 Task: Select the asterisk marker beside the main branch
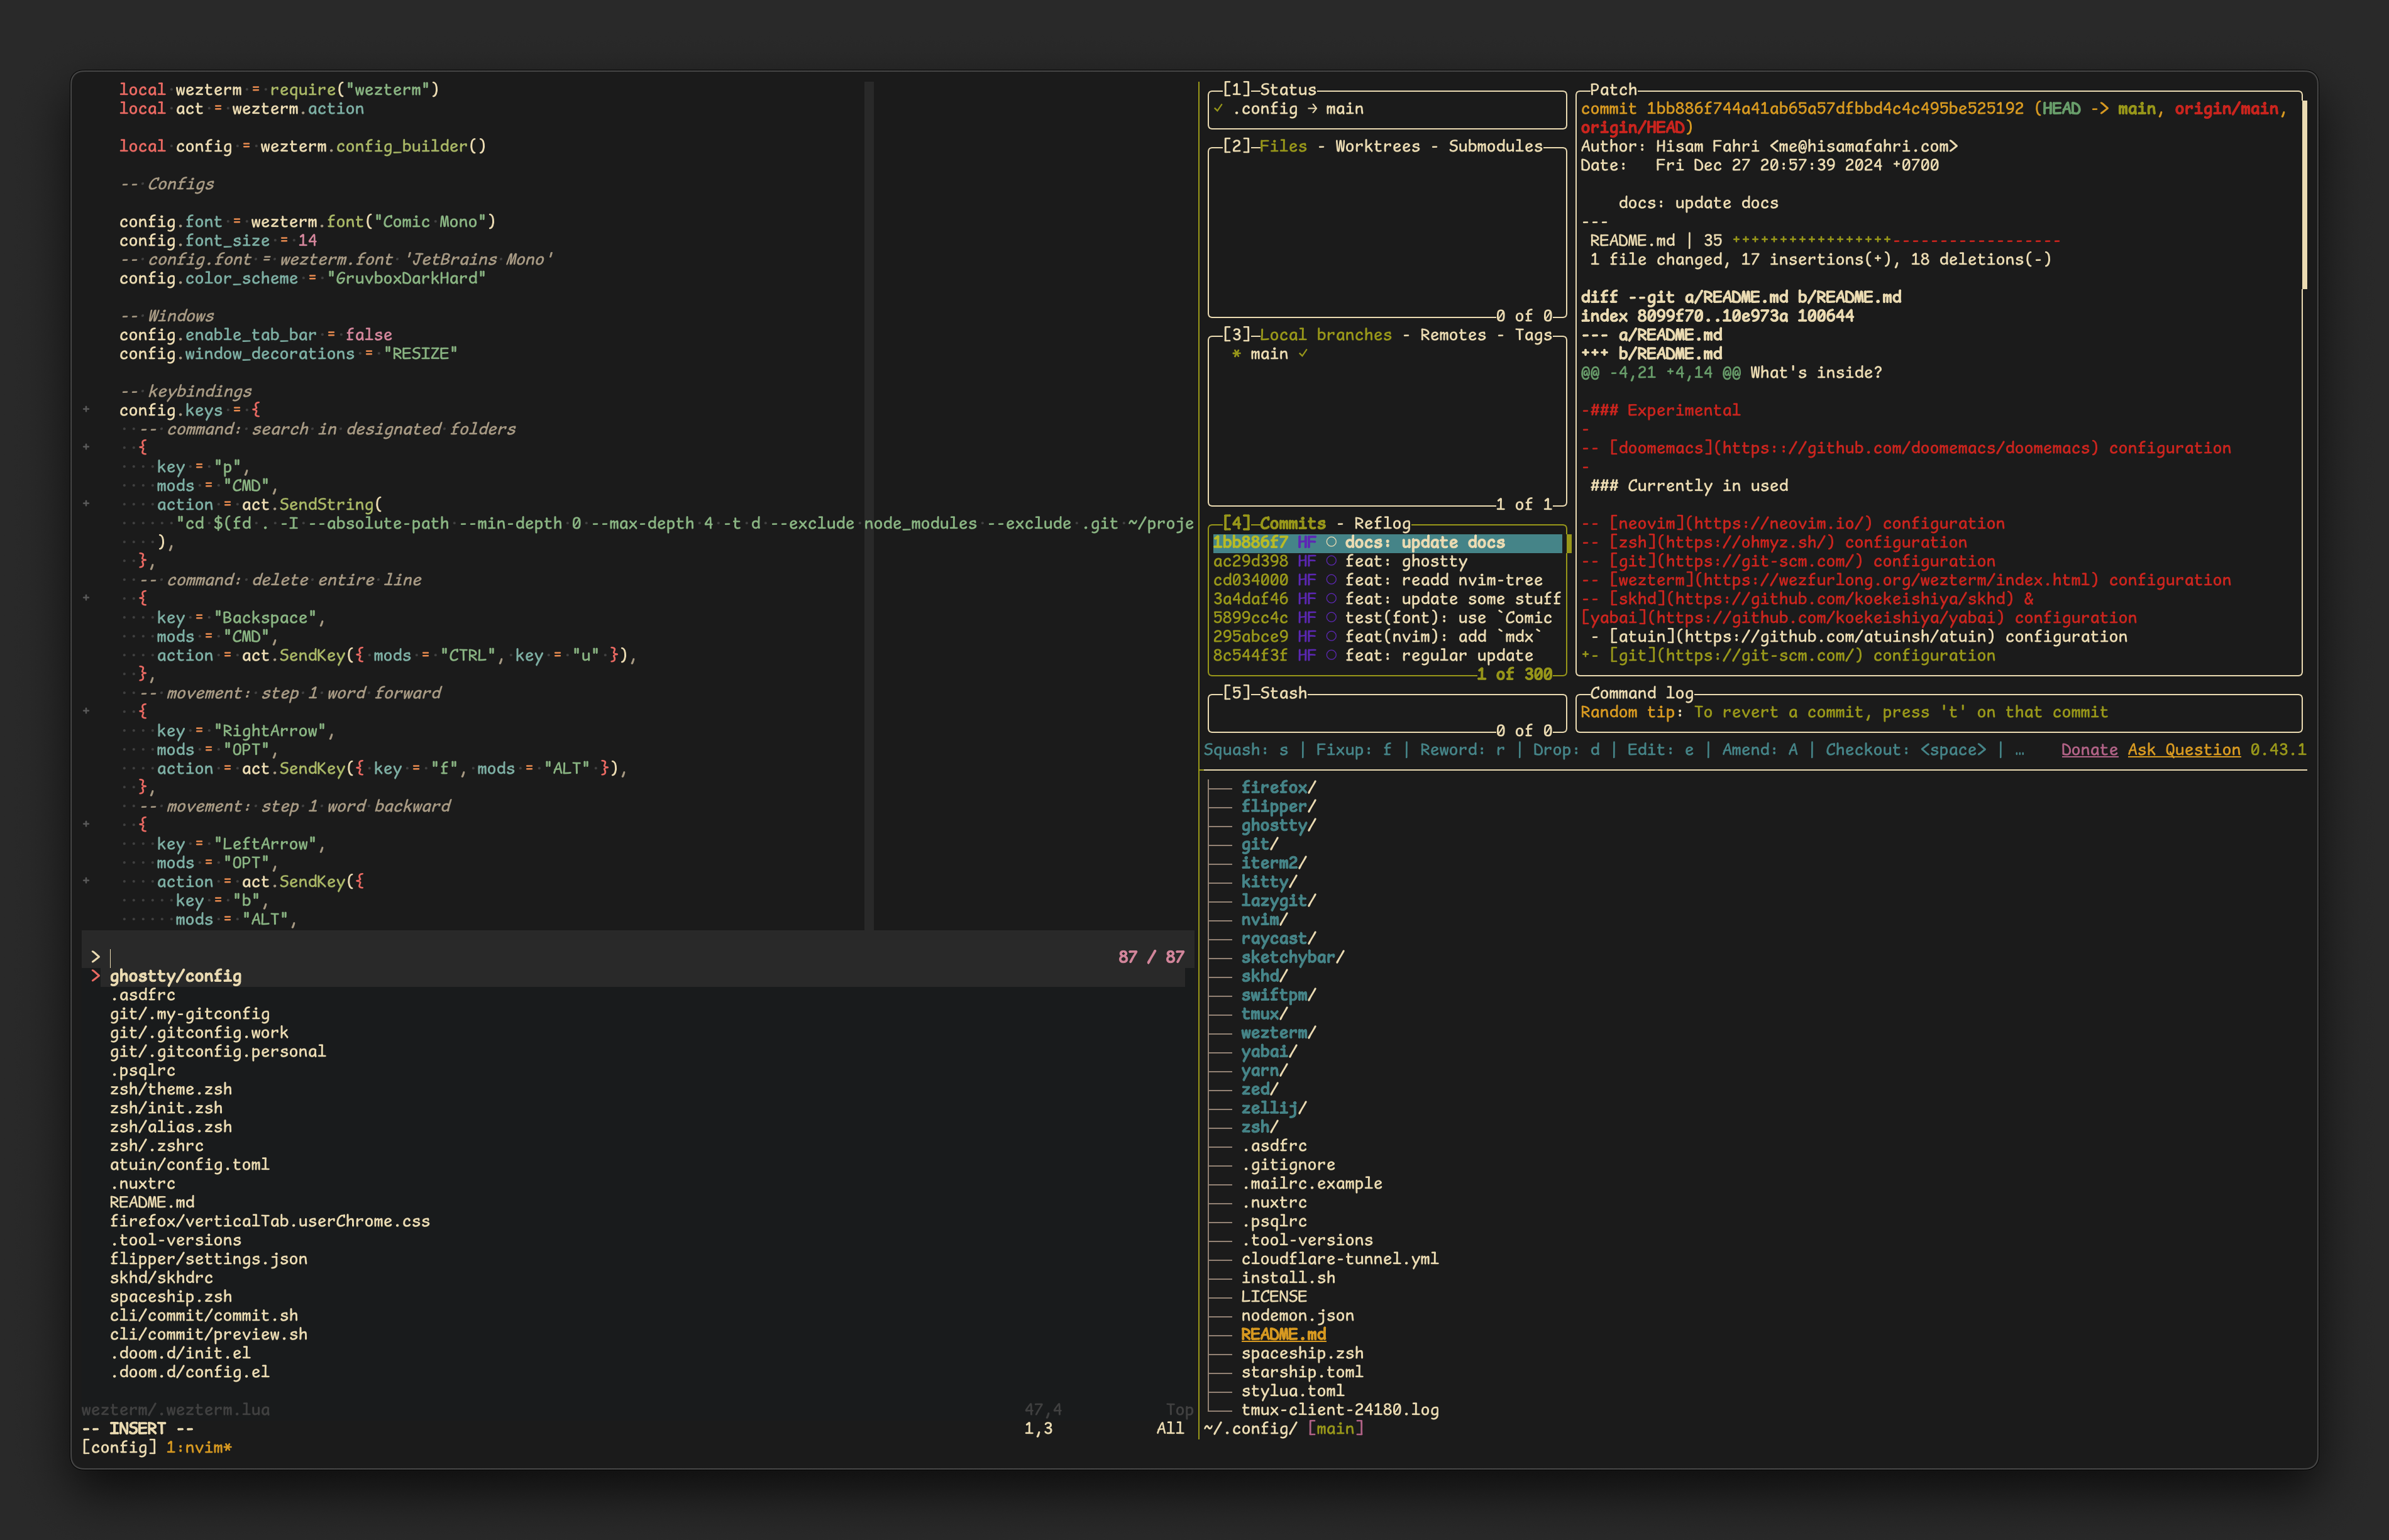point(1237,353)
